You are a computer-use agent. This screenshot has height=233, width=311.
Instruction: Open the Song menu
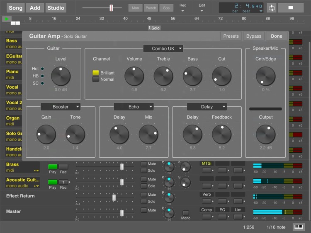point(15,8)
